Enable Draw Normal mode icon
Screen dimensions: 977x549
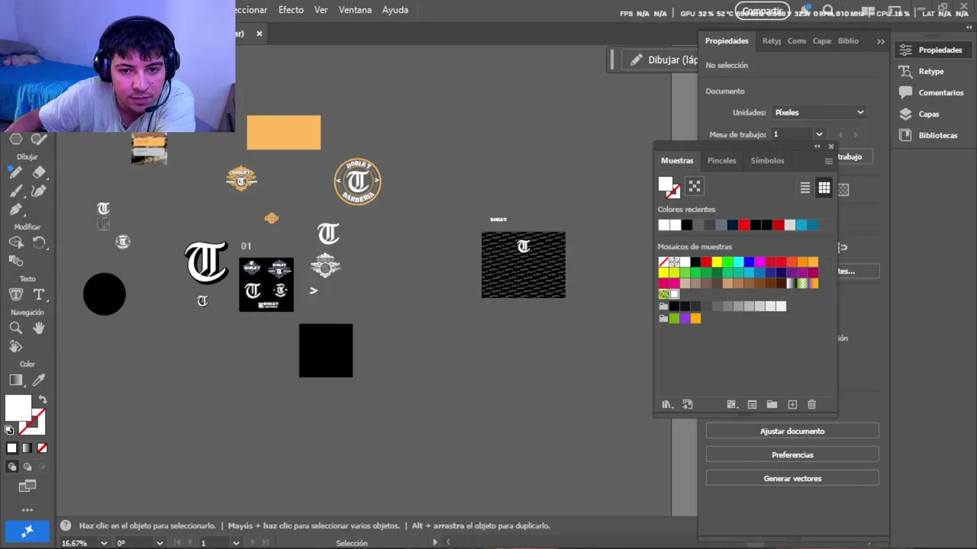click(12, 467)
